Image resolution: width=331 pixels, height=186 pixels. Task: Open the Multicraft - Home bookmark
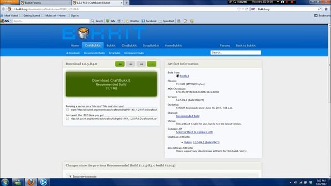point(54,16)
